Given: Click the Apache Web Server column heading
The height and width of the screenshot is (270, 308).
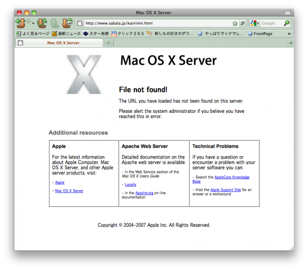Looking at the screenshot, I should click(145, 146).
